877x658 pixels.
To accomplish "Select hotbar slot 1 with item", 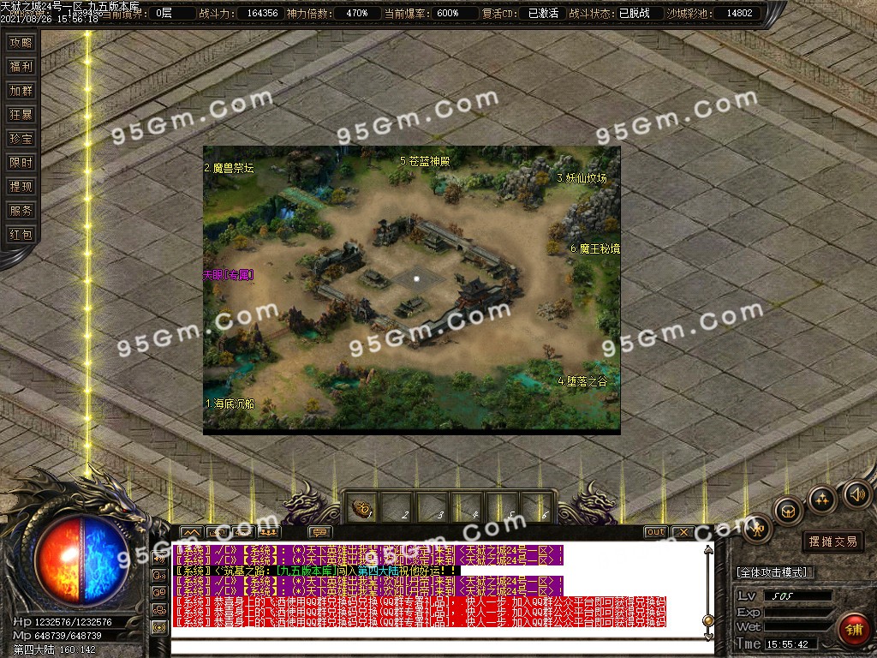I will pos(362,509).
